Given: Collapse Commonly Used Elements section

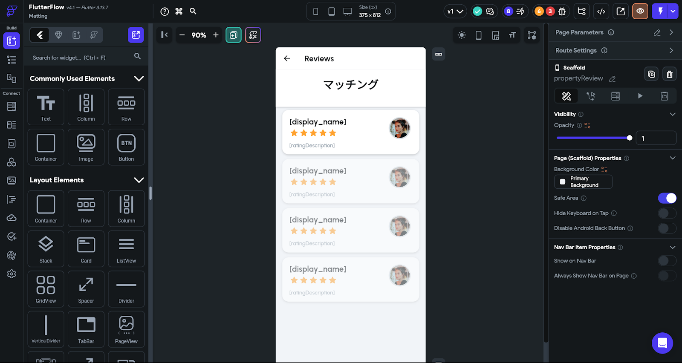Looking at the screenshot, I should pyautogui.click(x=139, y=78).
